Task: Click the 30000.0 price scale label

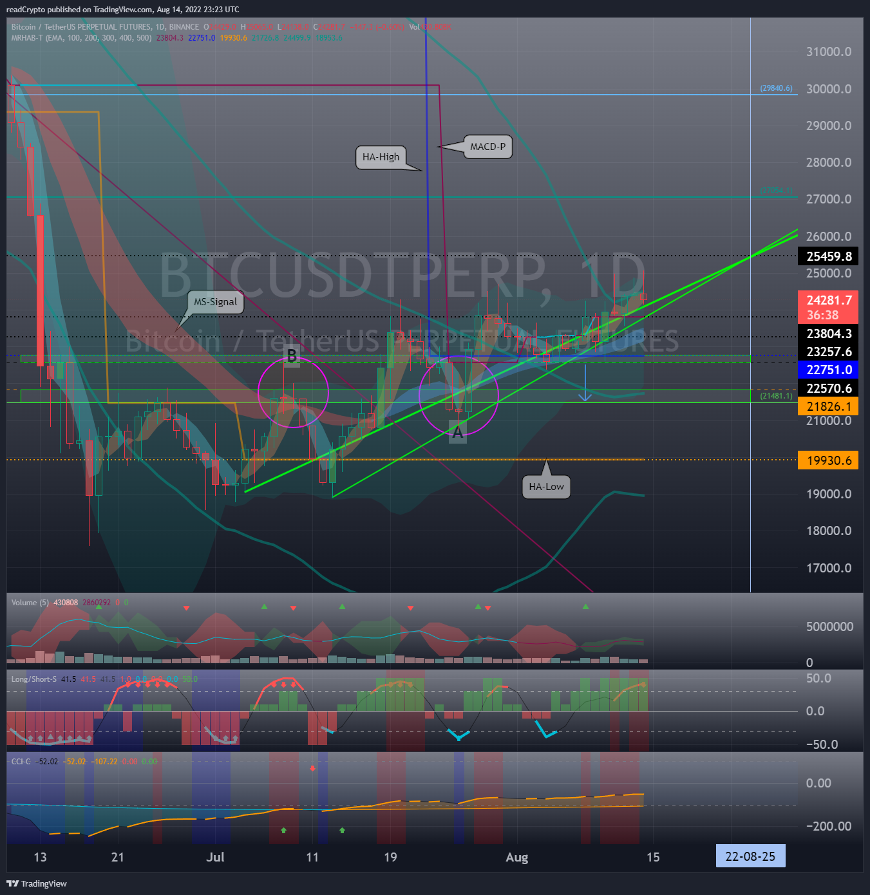Action: click(x=828, y=89)
